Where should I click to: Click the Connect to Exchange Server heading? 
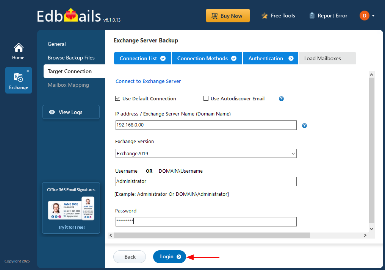point(148,81)
